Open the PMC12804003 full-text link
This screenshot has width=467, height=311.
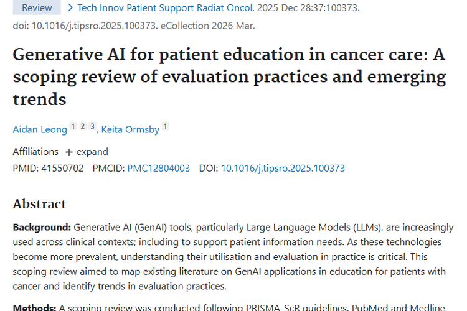click(x=159, y=168)
